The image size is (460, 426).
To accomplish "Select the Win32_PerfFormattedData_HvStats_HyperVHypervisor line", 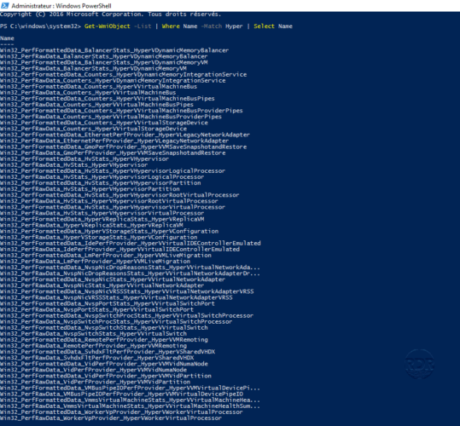I will point(84,159).
